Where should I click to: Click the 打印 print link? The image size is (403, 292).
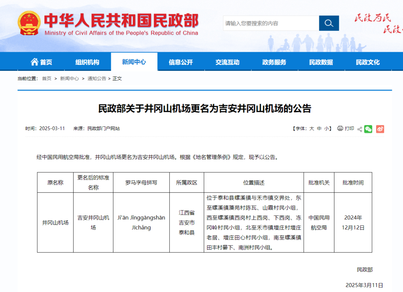pyautogui.click(x=349, y=128)
